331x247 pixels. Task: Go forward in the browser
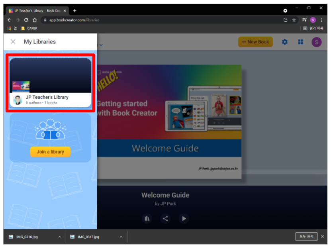coord(18,20)
